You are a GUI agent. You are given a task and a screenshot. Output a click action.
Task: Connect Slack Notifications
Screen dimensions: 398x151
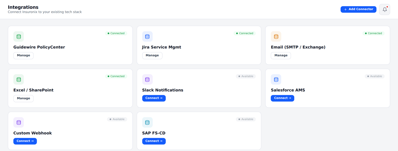[x=154, y=98]
